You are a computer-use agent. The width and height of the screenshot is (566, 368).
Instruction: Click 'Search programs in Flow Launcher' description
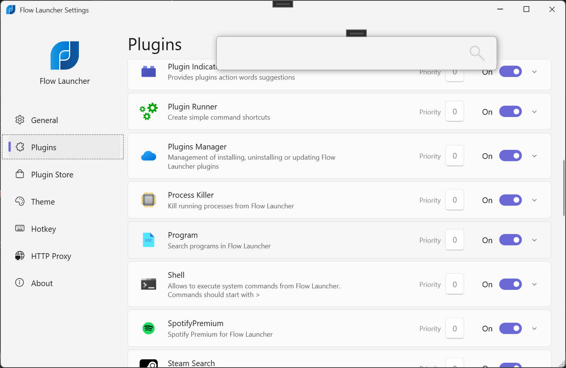219,246
